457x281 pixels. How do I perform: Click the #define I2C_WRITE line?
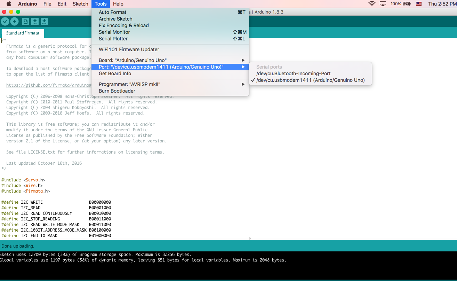56,202
